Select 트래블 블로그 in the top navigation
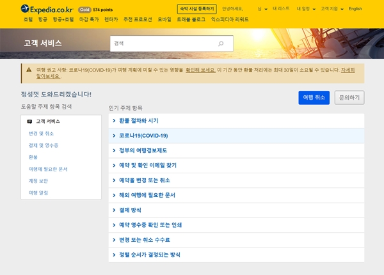The height and width of the screenshot is (275, 384). 191,20
